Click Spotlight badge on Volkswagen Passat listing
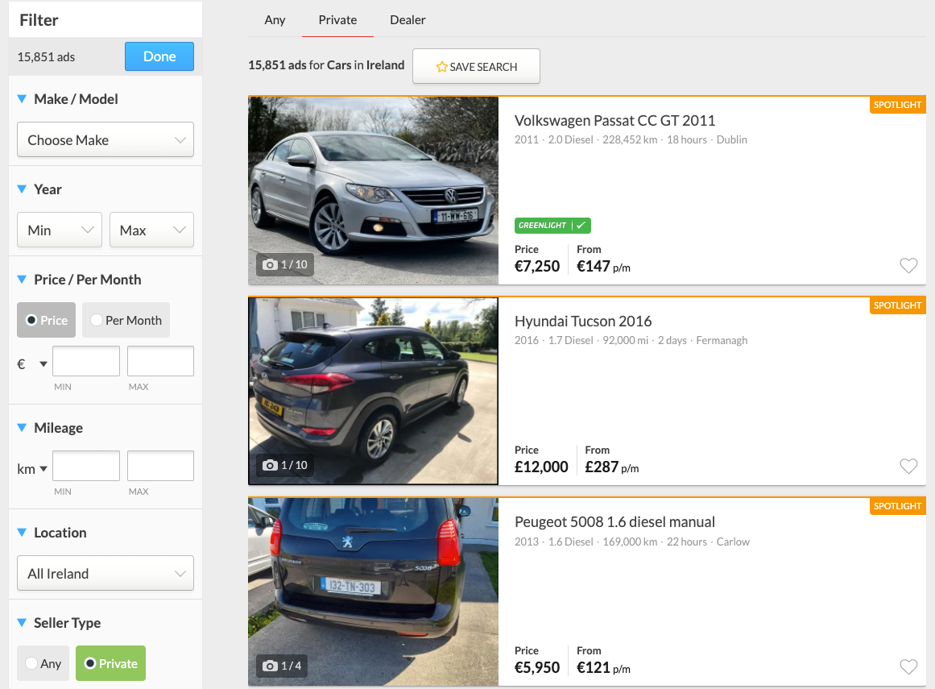The width and height of the screenshot is (935, 689). point(897,105)
